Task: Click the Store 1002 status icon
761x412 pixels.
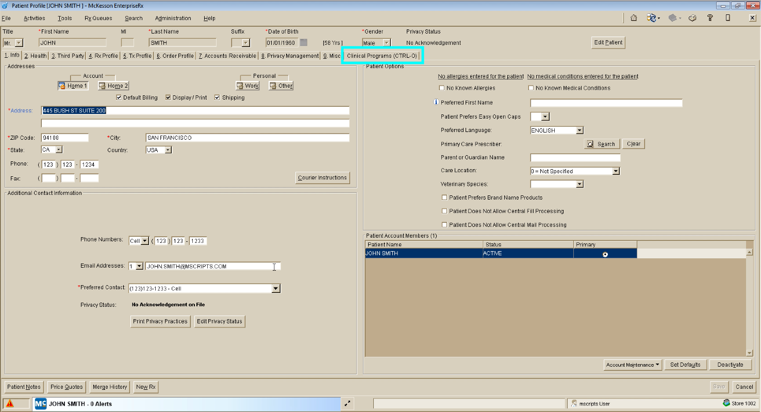Action: click(x=726, y=403)
